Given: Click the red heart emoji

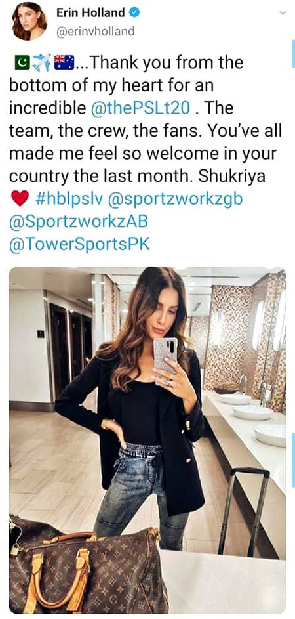Looking at the screenshot, I should coord(20,199).
